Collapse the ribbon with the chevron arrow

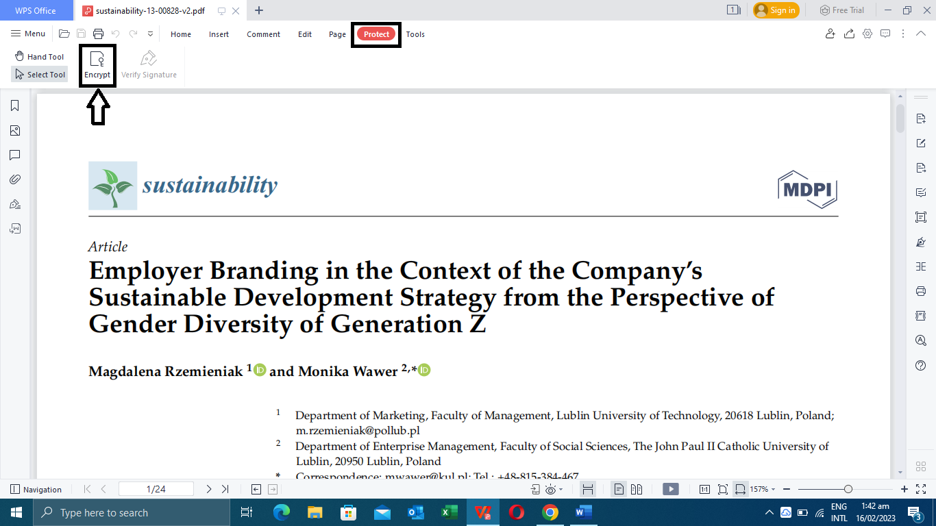[921, 34]
